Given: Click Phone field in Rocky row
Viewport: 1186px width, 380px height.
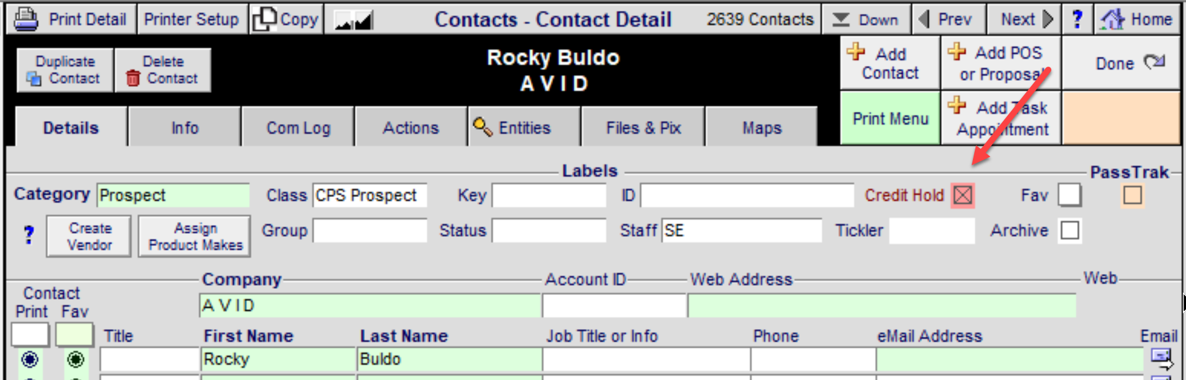Looking at the screenshot, I should (x=813, y=359).
